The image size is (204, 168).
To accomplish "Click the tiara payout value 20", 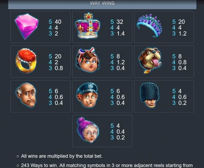I will click(x=182, y=22).
